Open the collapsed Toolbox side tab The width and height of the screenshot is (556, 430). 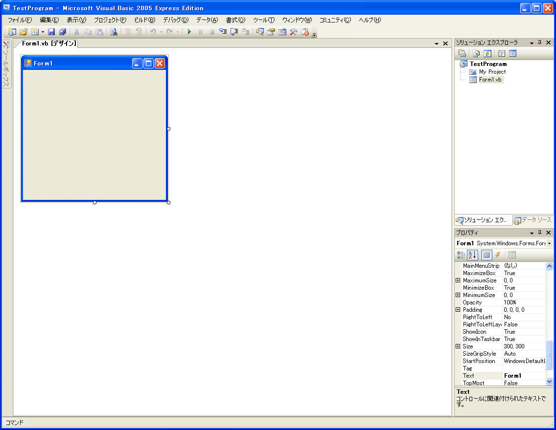tap(6, 64)
